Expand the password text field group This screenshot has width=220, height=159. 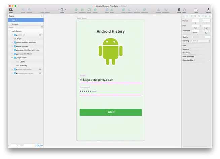12,54
